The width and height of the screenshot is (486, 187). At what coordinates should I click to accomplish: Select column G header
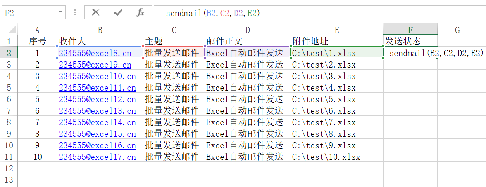point(457,30)
